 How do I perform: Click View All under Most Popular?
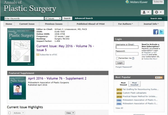(x=119, y=108)
